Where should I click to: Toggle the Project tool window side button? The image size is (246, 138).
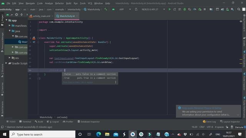2,20
